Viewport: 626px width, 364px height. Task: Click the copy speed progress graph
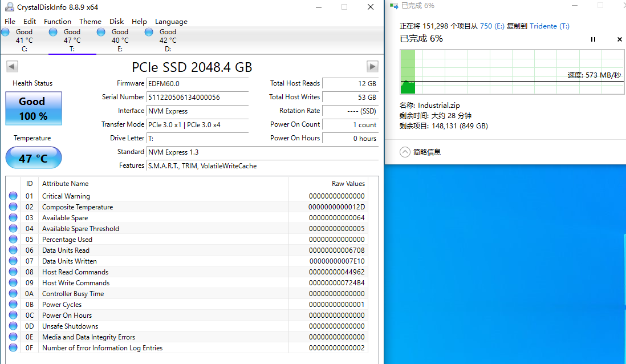[512, 72]
